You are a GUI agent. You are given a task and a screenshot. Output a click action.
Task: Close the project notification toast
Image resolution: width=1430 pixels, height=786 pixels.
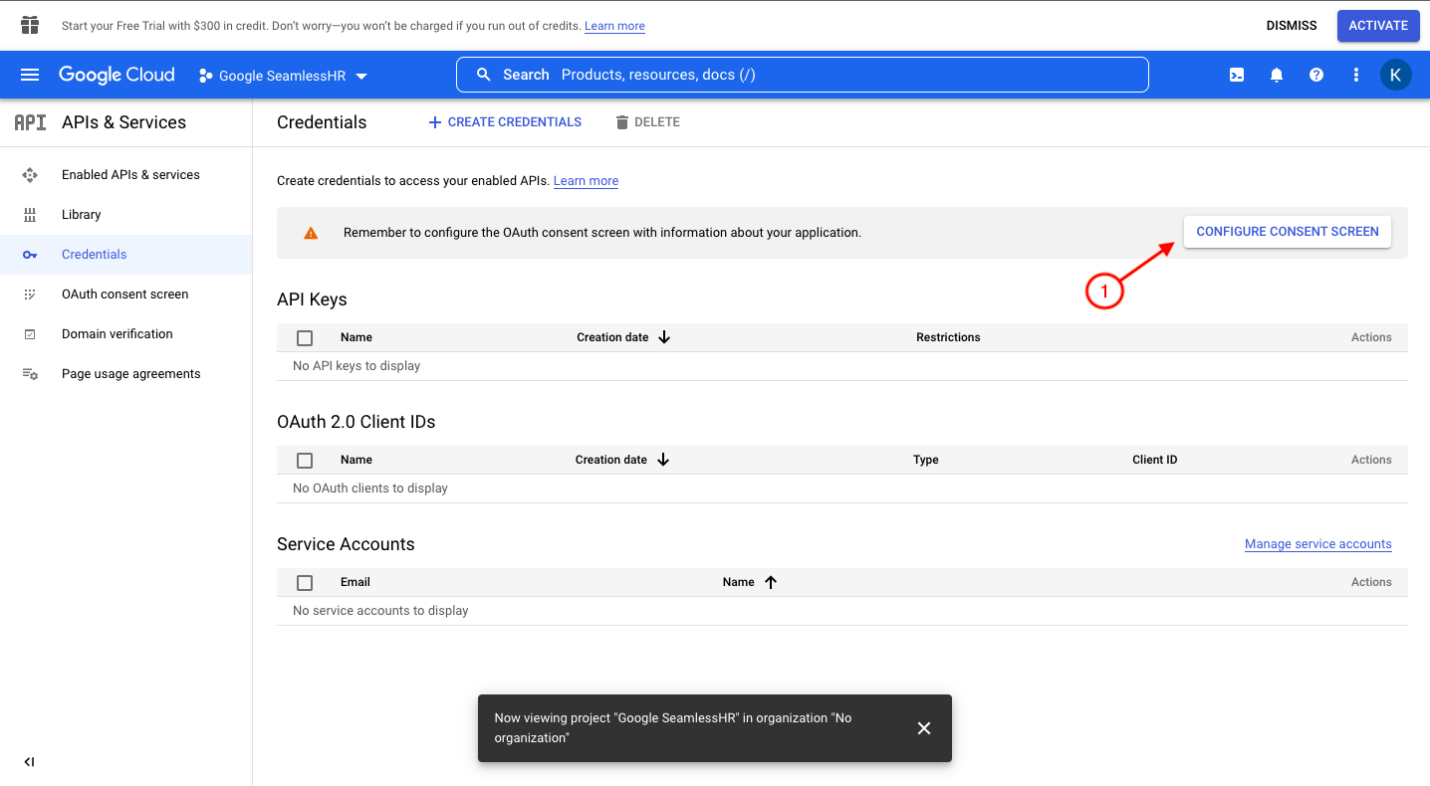[924, 728]
